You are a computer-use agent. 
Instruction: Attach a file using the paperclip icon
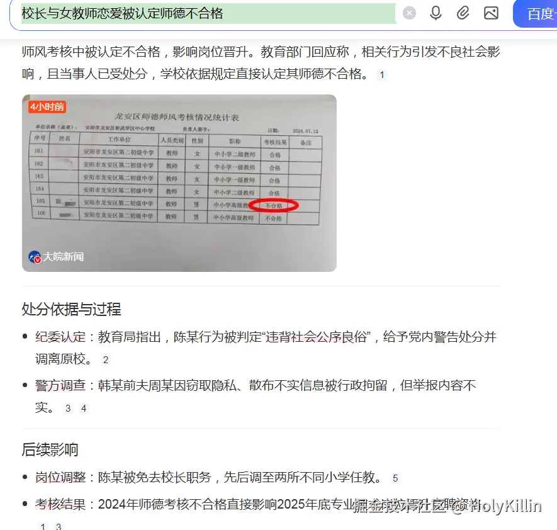463,13
